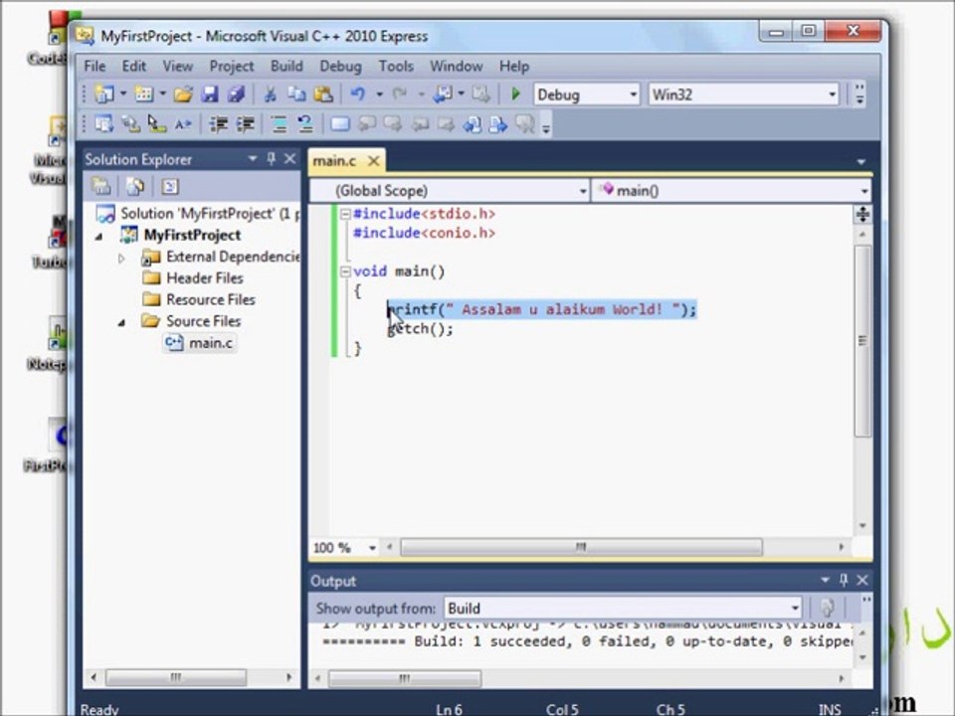
Task: Open the Window menu
Action: 457,66
